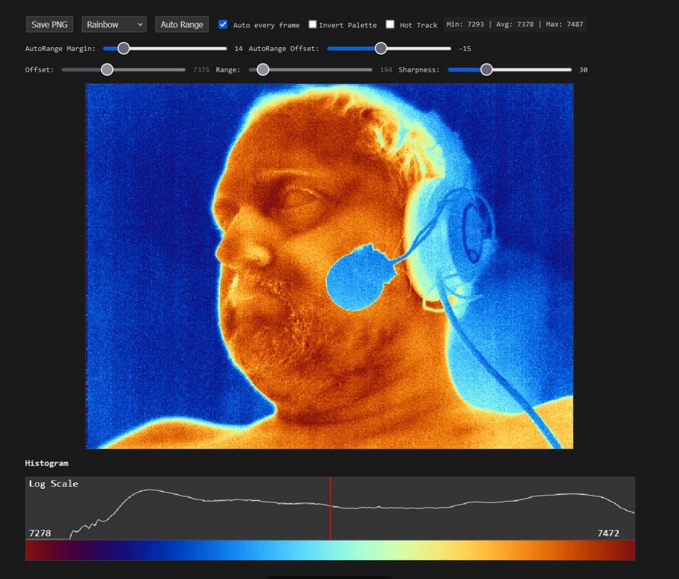Image resolution: width=679 pixels, height=579 pixels.
Task: Turn on the Hot Track checkbox
Action: pos(390,25)
